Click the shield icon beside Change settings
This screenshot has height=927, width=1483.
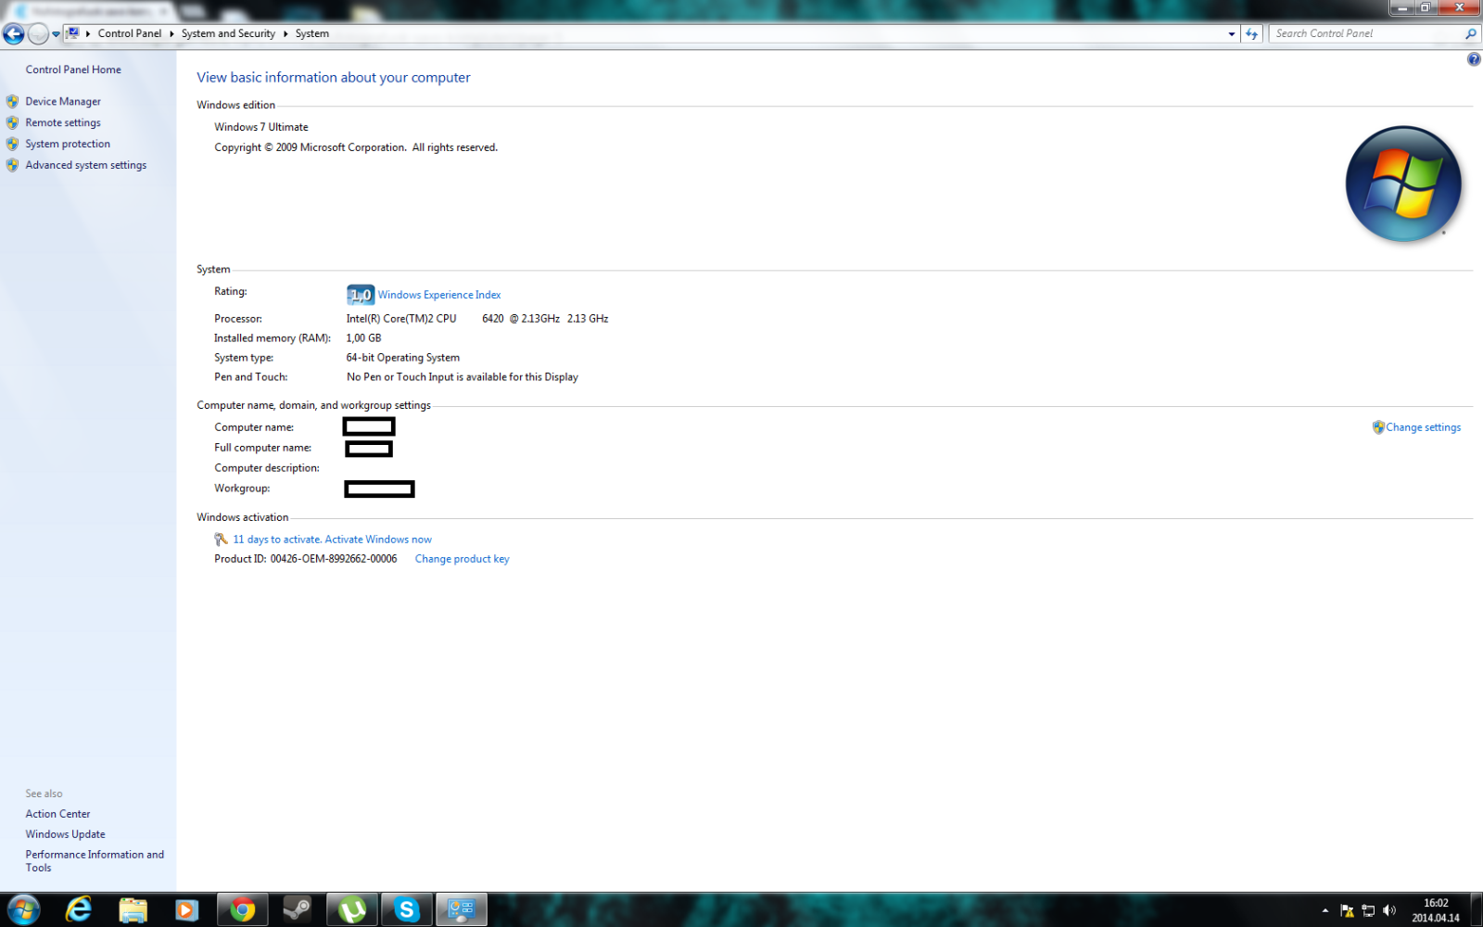point(1378,427)
